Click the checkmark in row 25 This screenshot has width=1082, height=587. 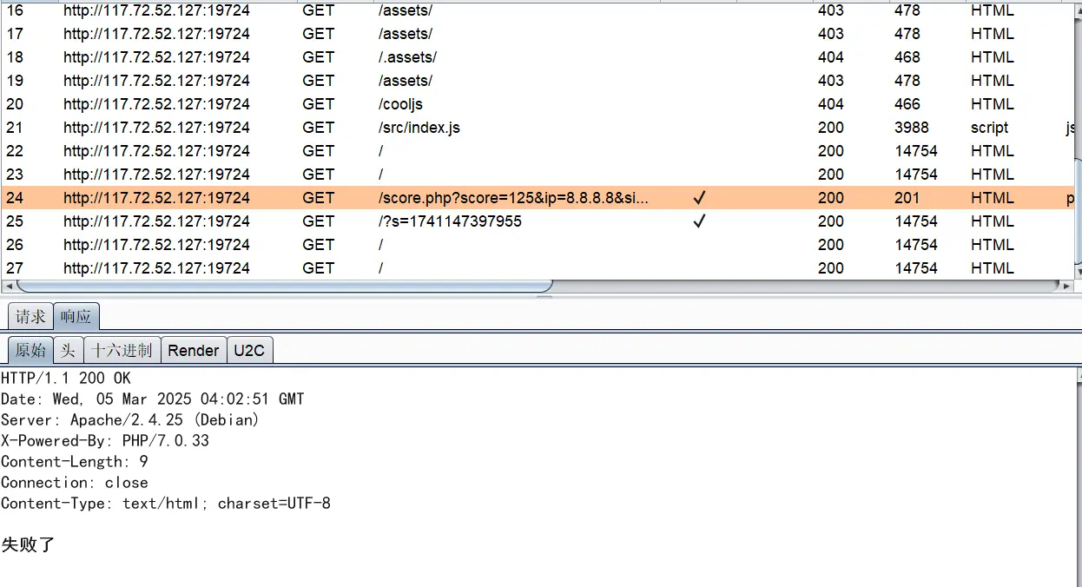tap(700, 221)
